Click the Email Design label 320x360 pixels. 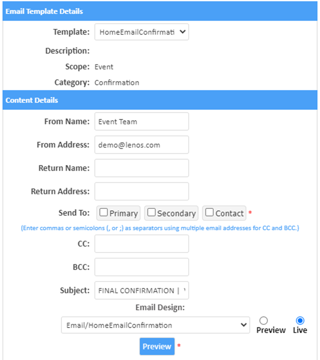click(x=160, y=307)
